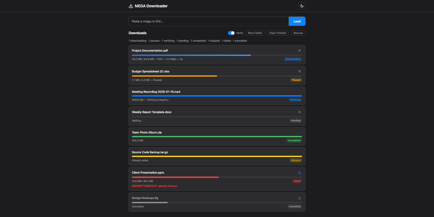Retry download icon for Client Presentation.pptx

click(299, 173)
